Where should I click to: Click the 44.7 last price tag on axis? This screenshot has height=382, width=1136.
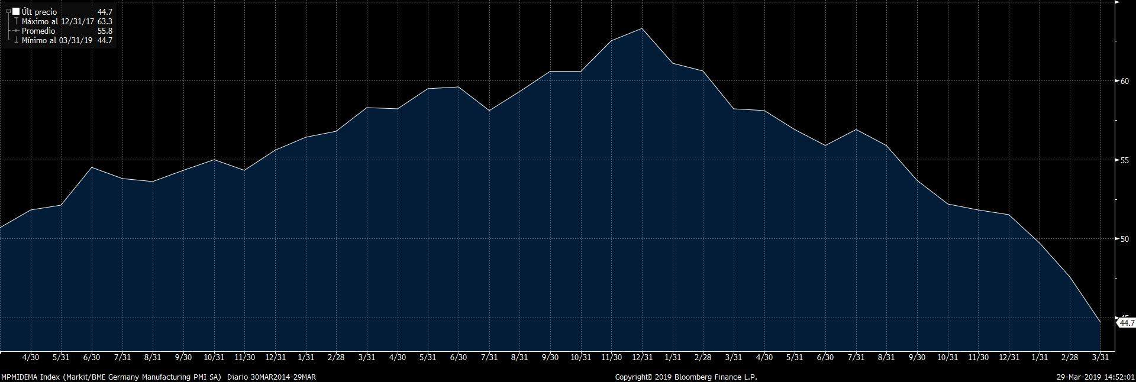(x=1125, y=323)
